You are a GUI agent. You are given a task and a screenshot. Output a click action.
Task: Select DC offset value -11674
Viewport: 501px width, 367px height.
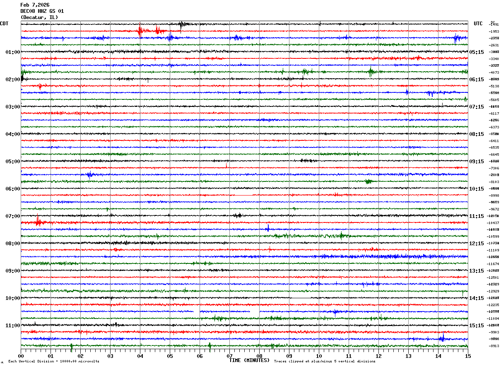tap(493, 264)
